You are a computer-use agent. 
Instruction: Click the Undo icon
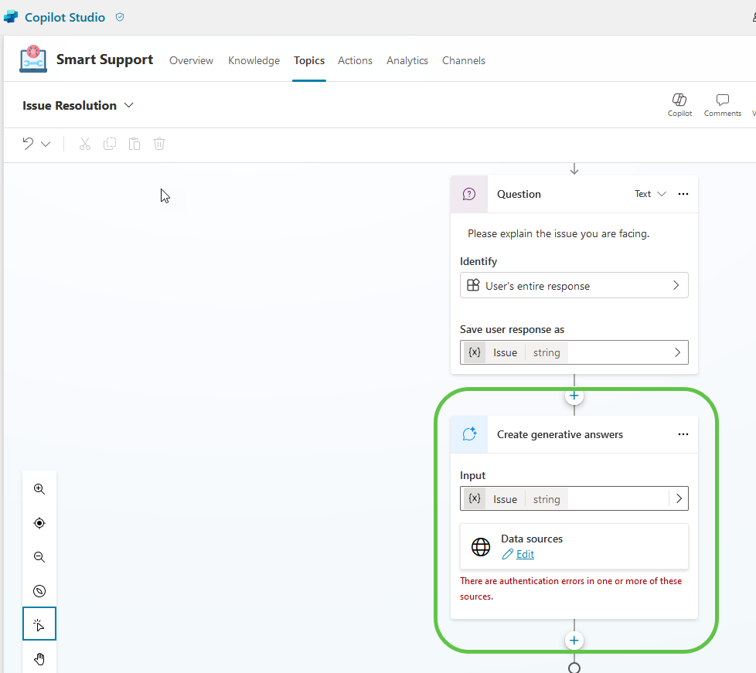[x=29, y=144]
